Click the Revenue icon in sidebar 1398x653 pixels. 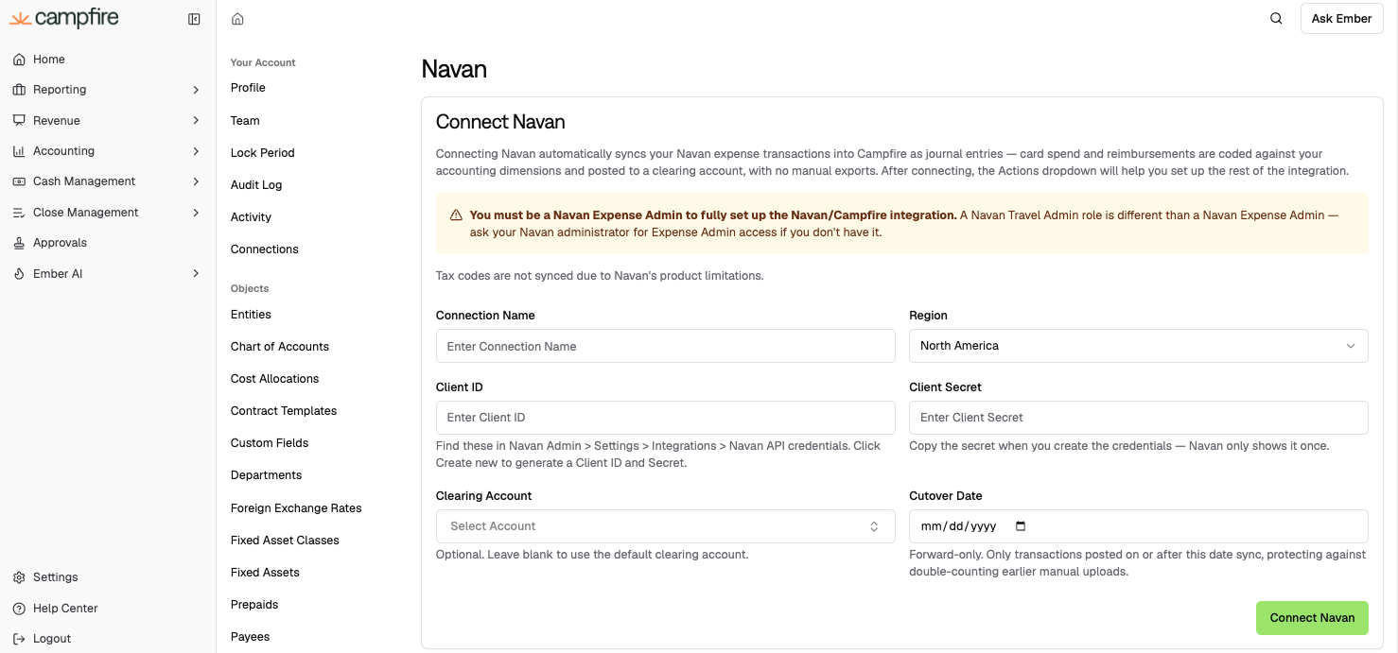tap(19, 120)
